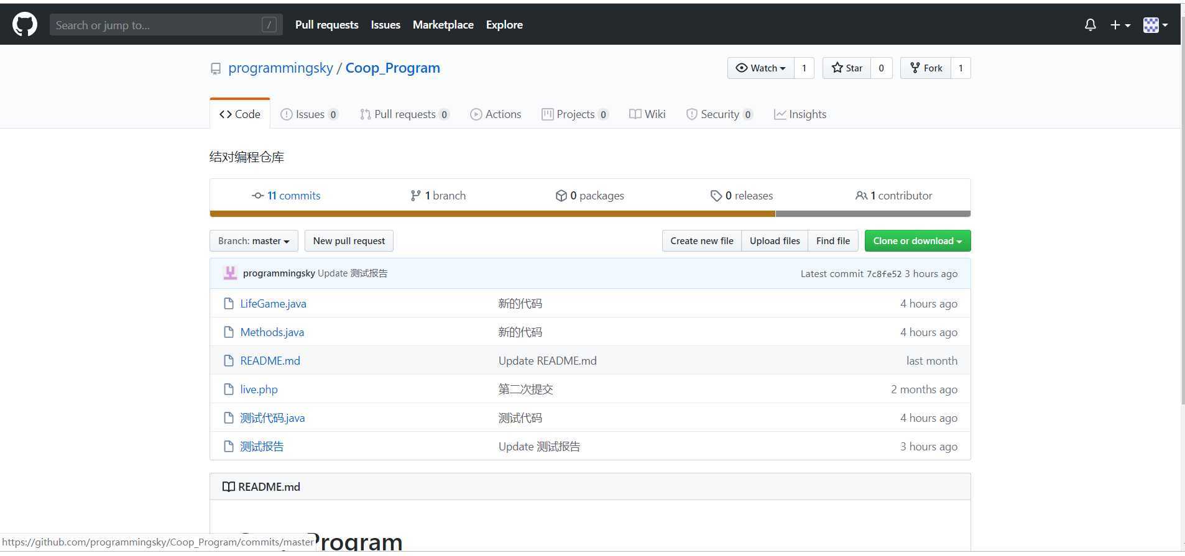Click the repository icon before programmingsky
Image resolution: width=1185 pixels, height=556 pixels.
pos(216,69)
